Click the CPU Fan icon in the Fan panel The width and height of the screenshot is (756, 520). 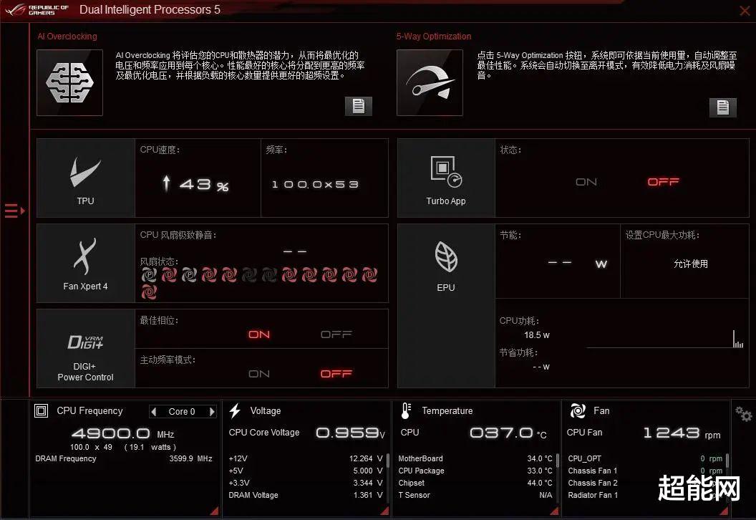576,410
